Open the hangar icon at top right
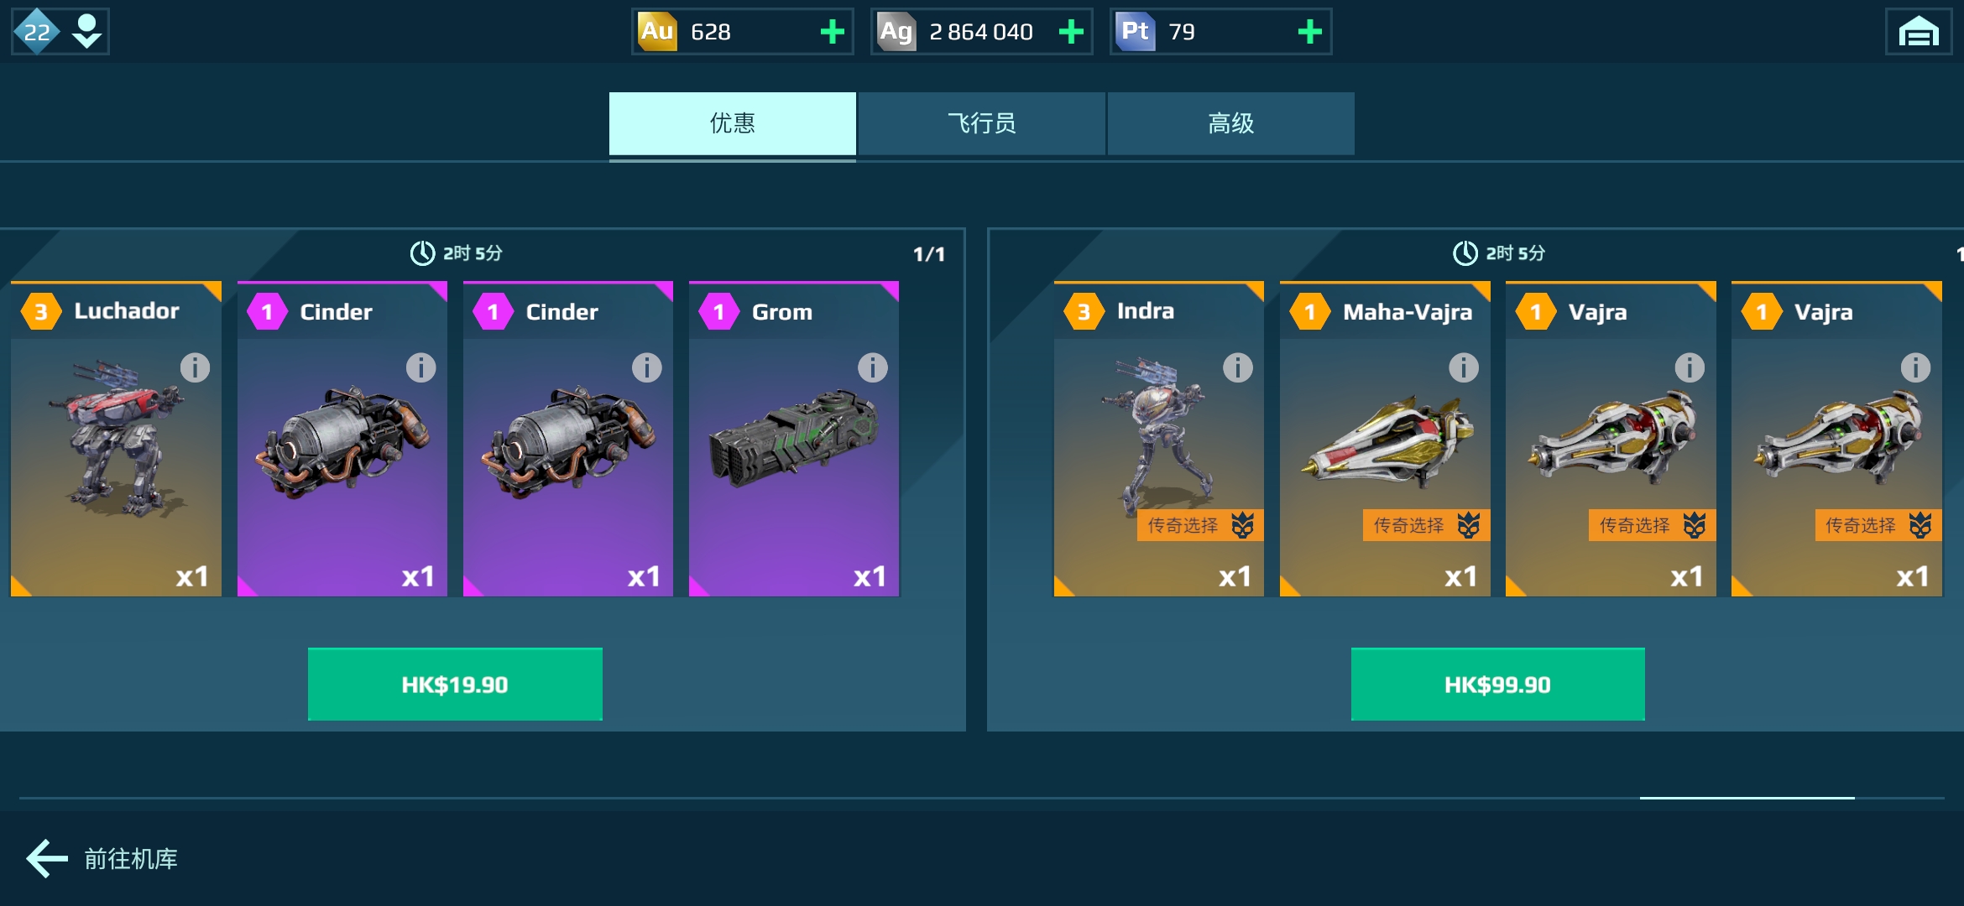 pyautogui.click(x=1919, y=32)
